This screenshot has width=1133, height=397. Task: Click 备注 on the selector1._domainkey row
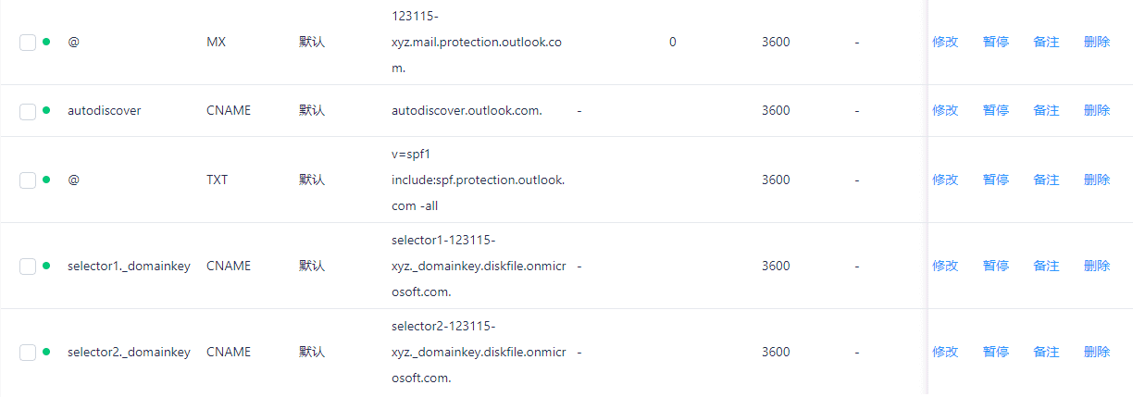[x=1046, y=266]
